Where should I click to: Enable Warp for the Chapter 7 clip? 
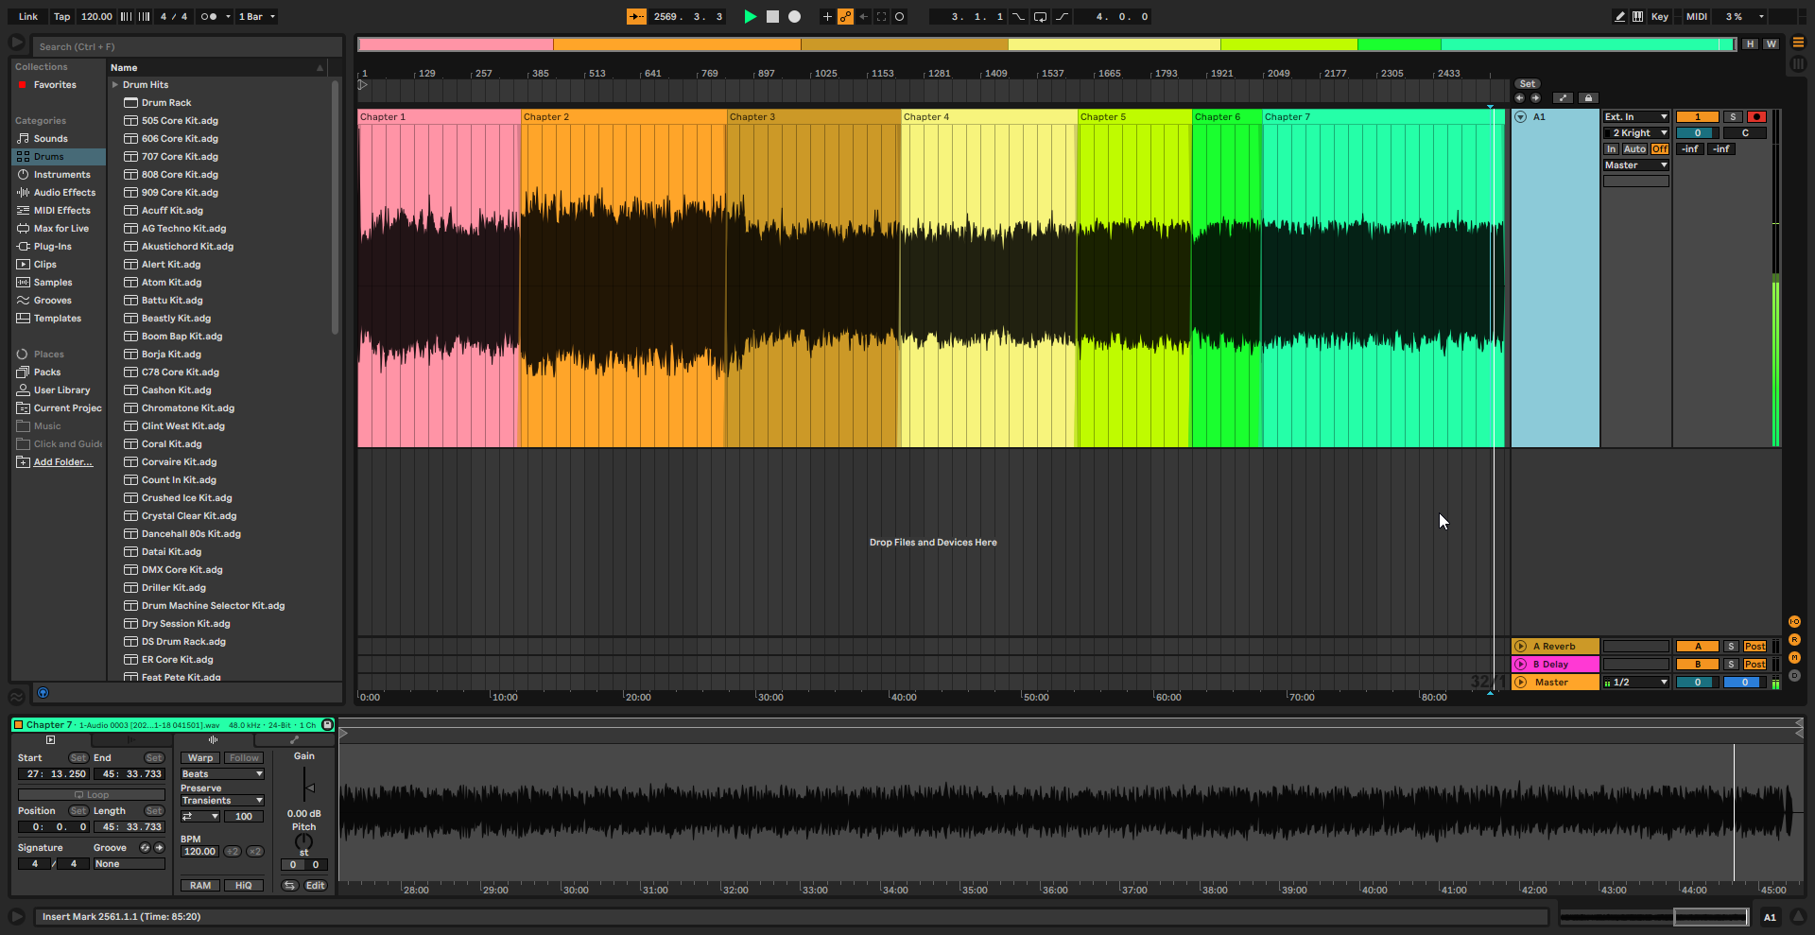coord(200,758)
